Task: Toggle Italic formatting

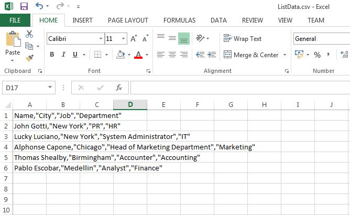Action: [63, 55]
